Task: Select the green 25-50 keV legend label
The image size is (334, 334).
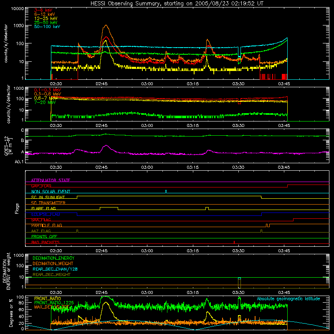Action: pyautogui.click(x=46, y=23)
